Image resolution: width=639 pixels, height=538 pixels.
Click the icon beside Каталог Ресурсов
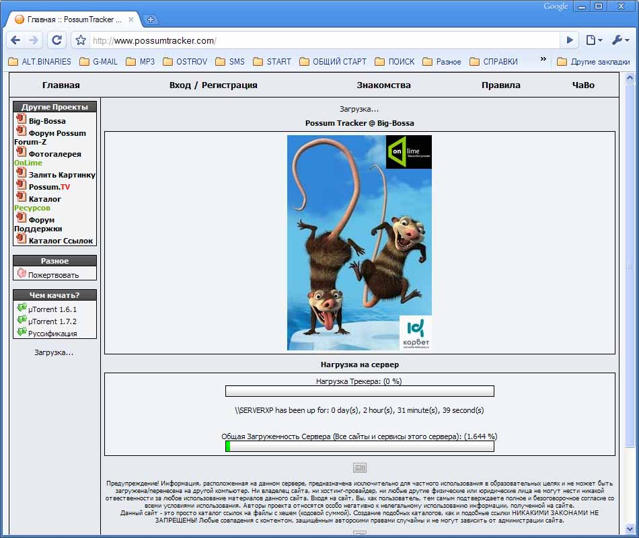tap(22, 197)
